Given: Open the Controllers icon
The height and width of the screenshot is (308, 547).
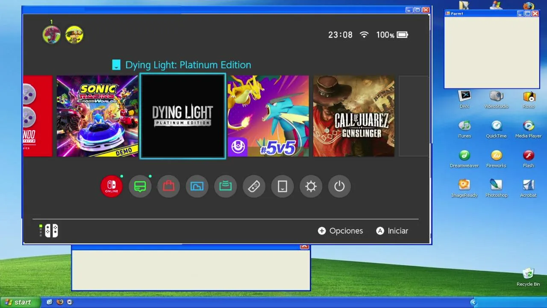Looking at the screenshot, I should click(x=254, y=186).
